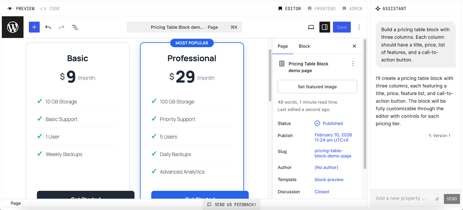Open the (No author) selector
This screenshot has height=210, width=463.
point(326,168)
